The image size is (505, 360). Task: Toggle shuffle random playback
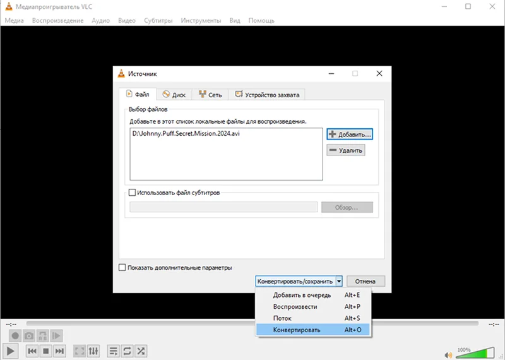141,351
